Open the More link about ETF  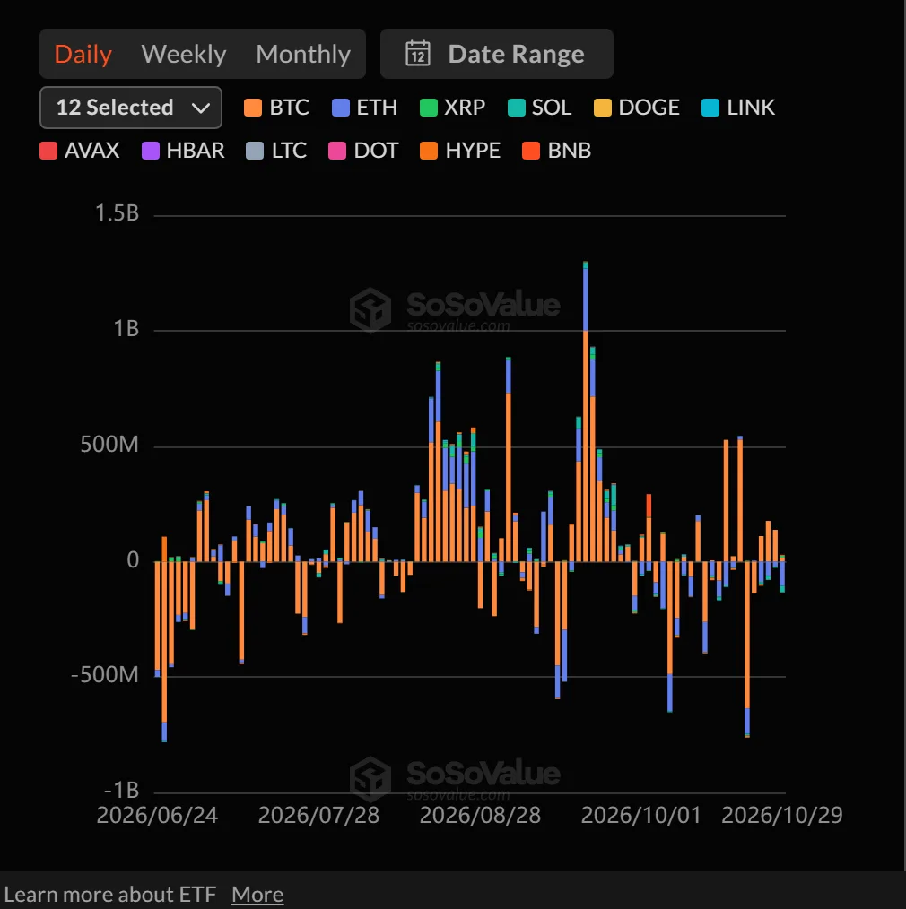[257, 895]
